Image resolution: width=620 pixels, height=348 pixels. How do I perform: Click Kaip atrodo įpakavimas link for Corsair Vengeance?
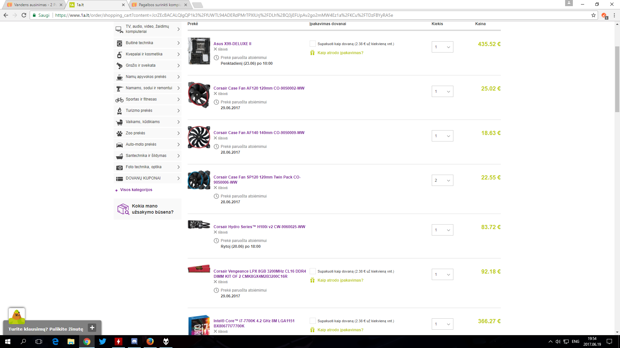pos(340,280)
